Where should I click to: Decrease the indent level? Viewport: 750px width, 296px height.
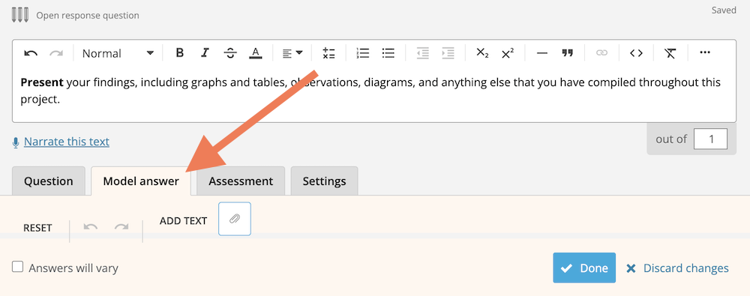coord(423,53)
